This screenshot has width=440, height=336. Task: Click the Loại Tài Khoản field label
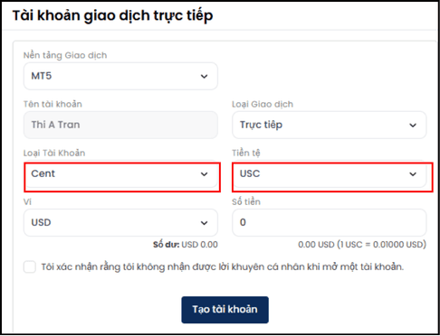[x=54, y=153]
